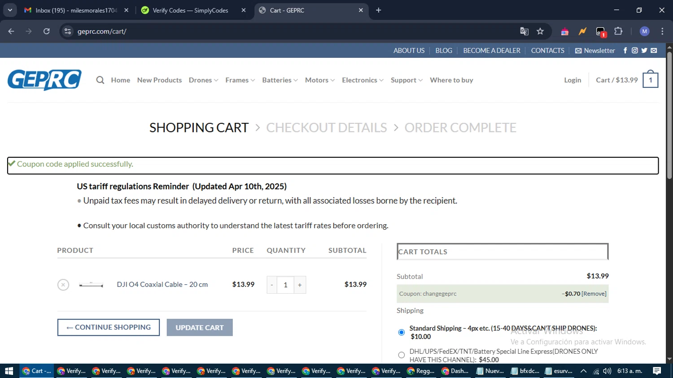Open volume control in system tray
Image resolution: width=673 pixels, height=378 pixels.
(x=607, y=371)
